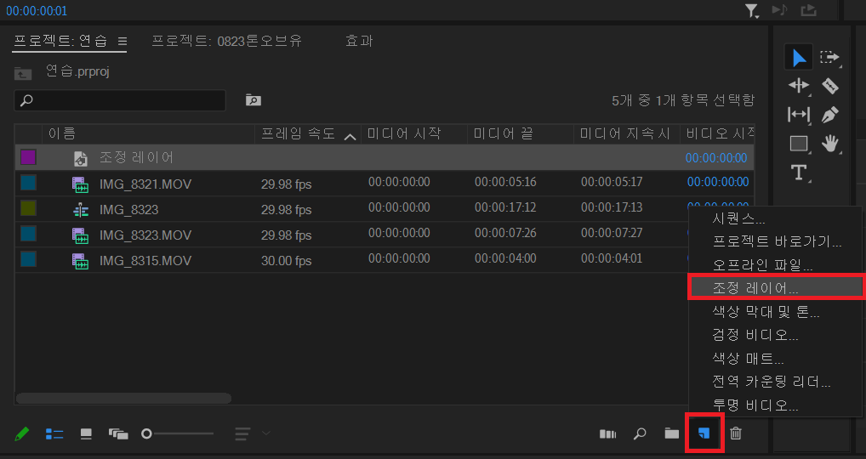Click the 00:00:00:01 timecode display
Viewport: 866px width, 459px height.
[x=37, y=10]
